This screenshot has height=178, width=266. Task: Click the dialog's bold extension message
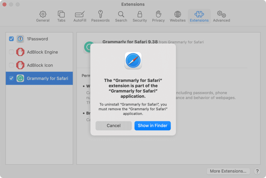coord(133,88)
